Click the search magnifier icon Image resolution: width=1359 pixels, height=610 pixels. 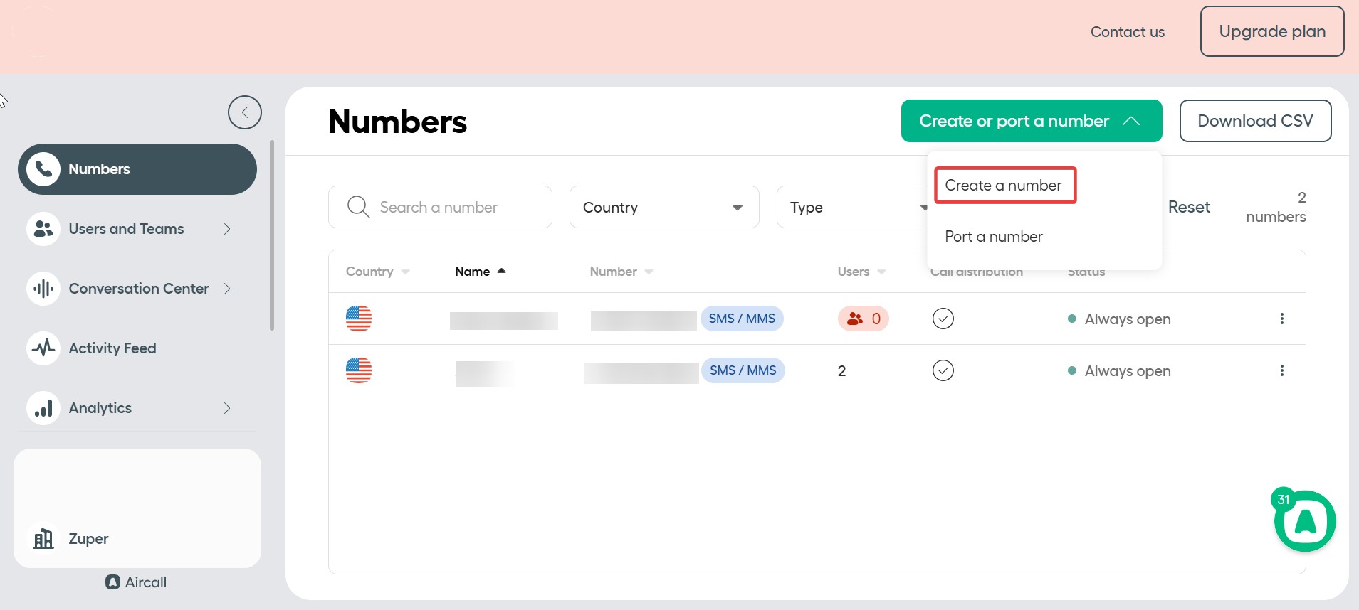357,207
